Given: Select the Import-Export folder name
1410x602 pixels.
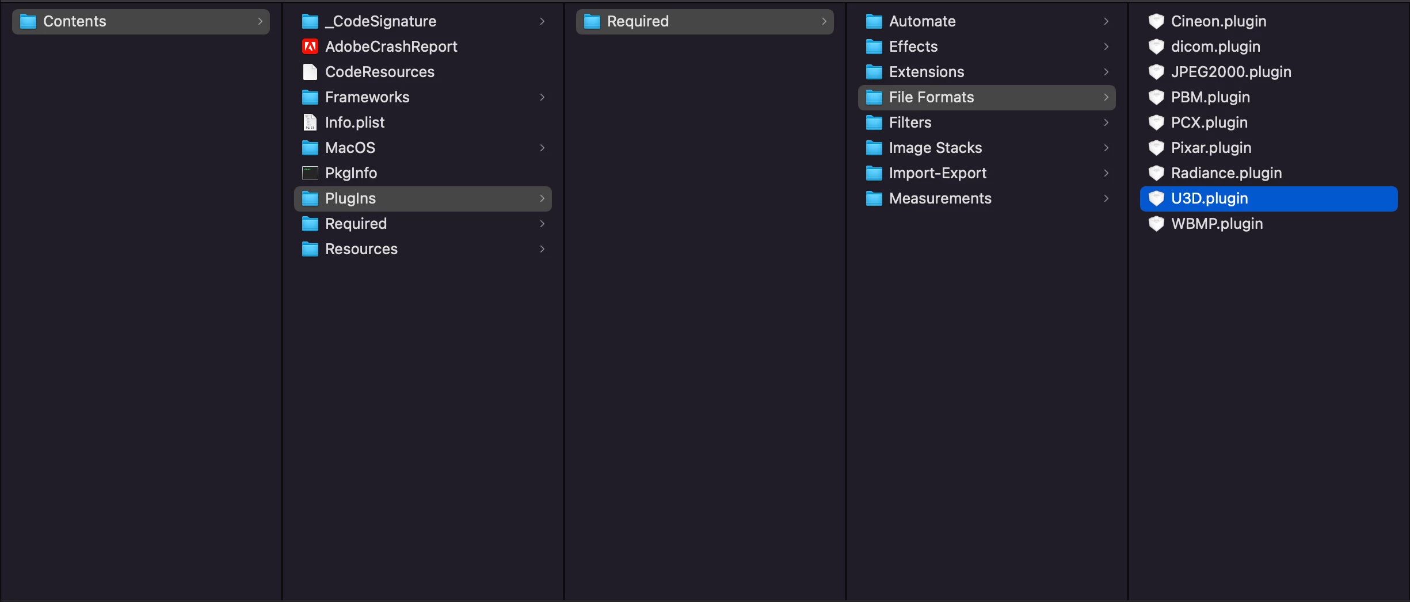Looking at the screenshot, I should (938, 173).
